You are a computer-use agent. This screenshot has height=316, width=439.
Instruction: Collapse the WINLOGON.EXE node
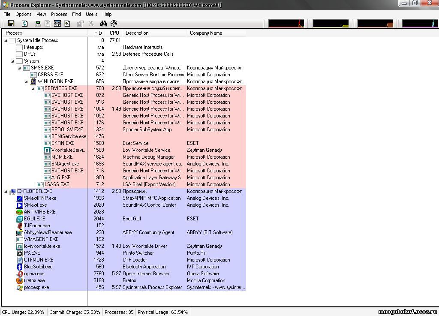click(26, 82)
